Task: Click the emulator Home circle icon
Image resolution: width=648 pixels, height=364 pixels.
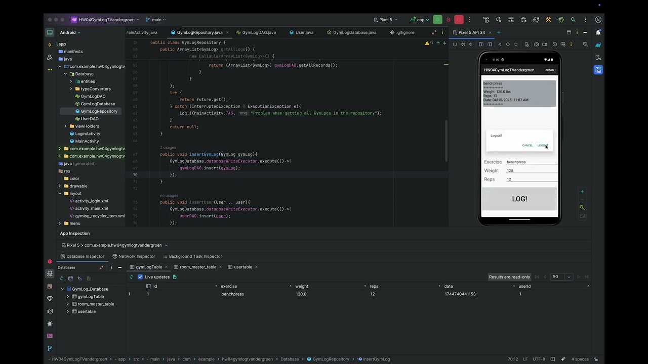Action: [508, 44]
